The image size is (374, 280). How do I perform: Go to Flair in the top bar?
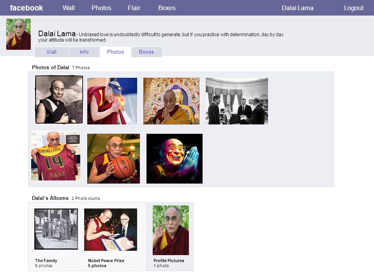click(134, 8)
